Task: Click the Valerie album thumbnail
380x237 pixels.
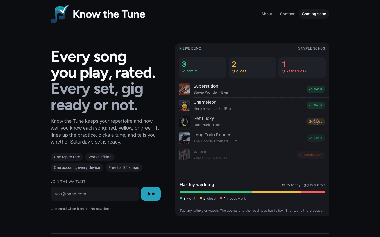Action: pos(184,155)
